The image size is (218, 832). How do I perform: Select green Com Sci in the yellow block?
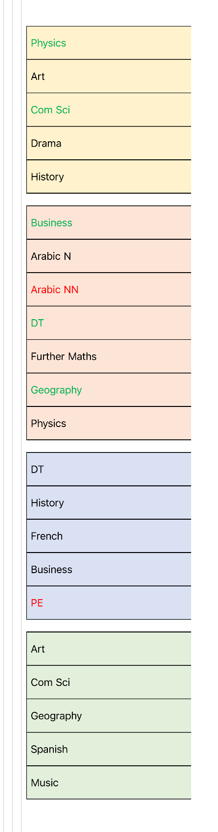point(109,110)
